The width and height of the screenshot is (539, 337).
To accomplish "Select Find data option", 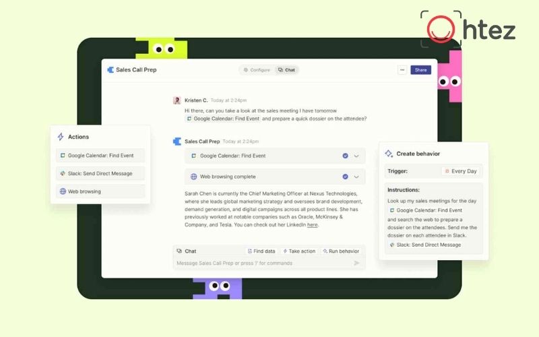I will pyautogui.click(x=261, y=251).
